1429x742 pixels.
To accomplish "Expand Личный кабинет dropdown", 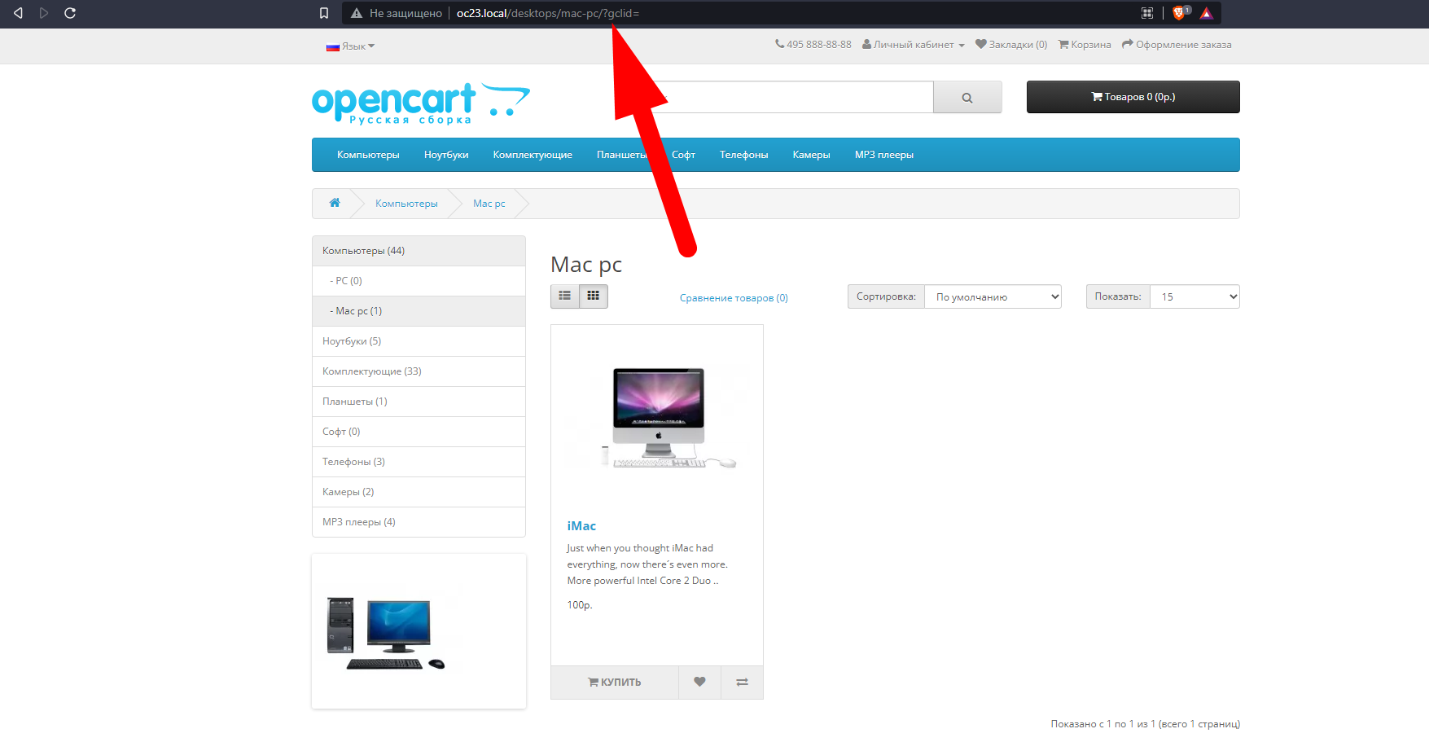I will pyautogui.click(x=914, y=45).
